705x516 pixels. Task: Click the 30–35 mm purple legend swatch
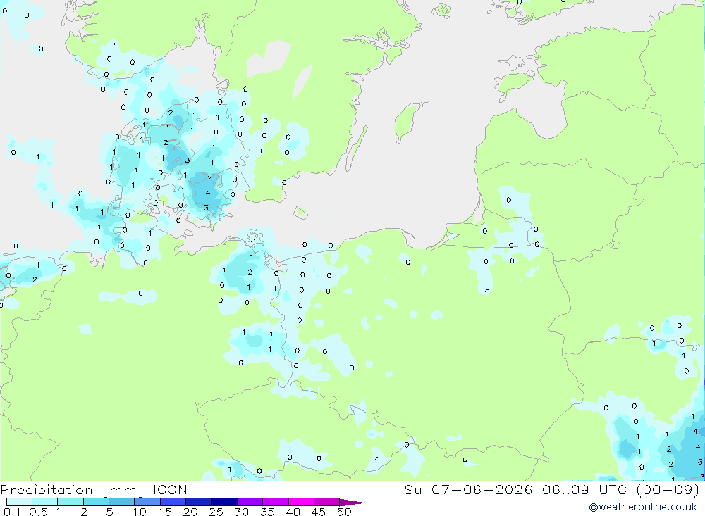[250, 502]
